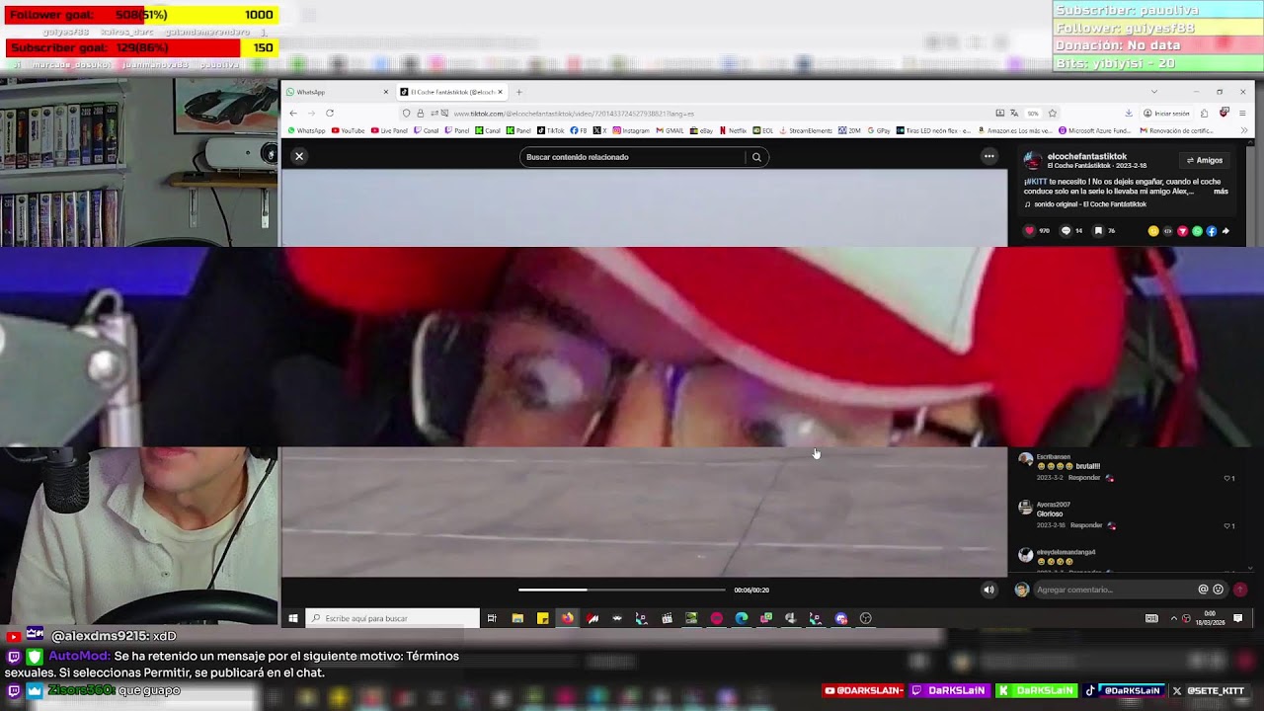Like Escribansen's comment heart
This screenshot has height=711, width=1264.
[1227, 478]
